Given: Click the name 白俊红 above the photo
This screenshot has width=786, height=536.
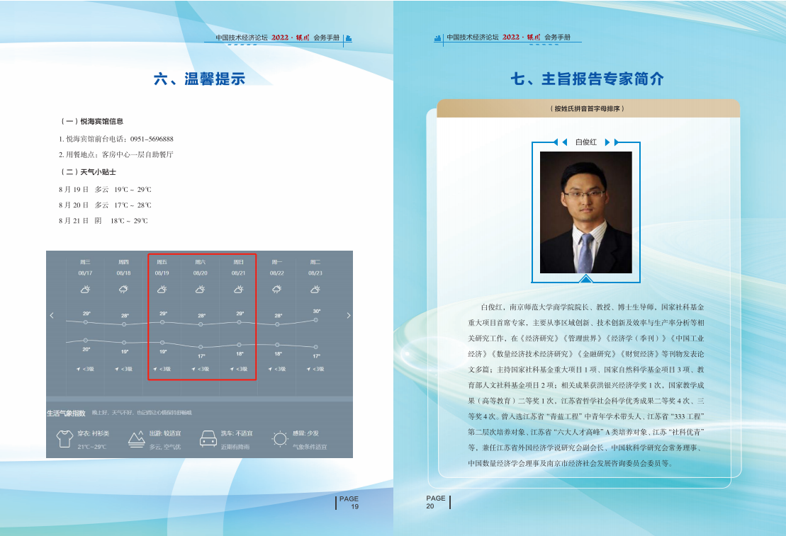Looking at the screenshot, I should coord(586,142).
